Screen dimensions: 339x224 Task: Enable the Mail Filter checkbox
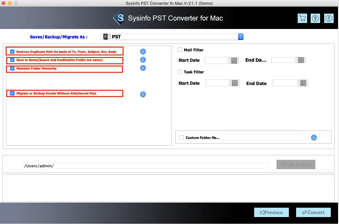180,50
